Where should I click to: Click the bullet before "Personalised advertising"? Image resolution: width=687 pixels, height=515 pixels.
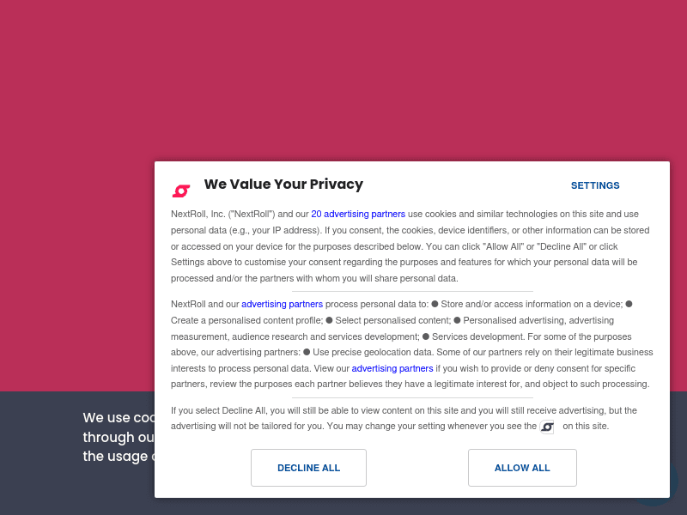point(457,320)
